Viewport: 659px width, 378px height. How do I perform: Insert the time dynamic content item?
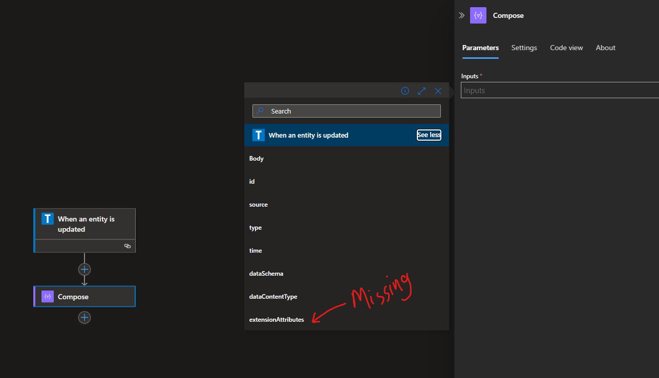(256, 250)
